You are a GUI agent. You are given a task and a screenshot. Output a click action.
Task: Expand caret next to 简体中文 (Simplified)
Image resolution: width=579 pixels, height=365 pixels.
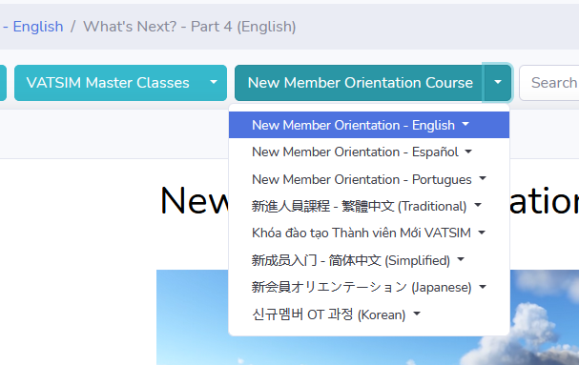pyautogui.click(x=461, y=259)
